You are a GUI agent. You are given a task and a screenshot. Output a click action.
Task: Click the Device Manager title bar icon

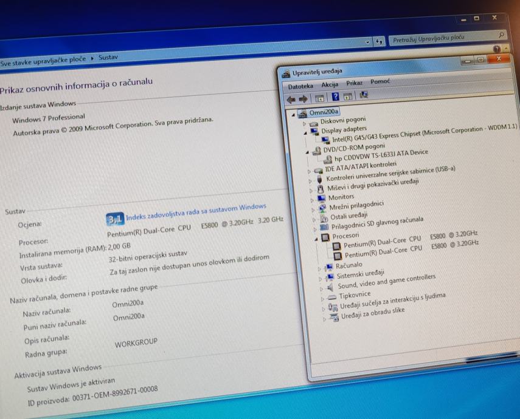coord(286,74)
